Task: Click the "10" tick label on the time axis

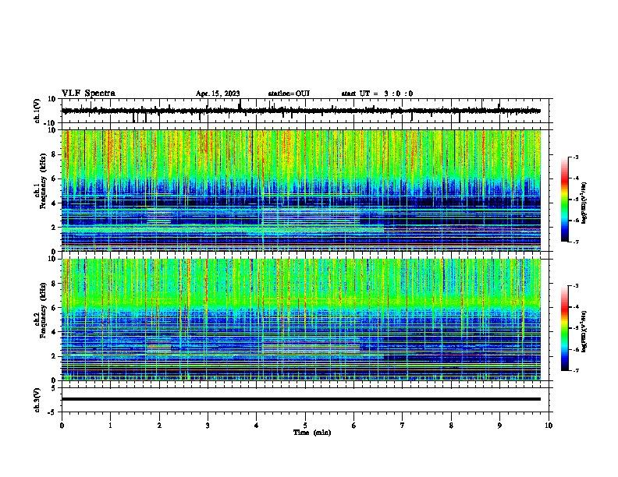Action: coord(549,426)
